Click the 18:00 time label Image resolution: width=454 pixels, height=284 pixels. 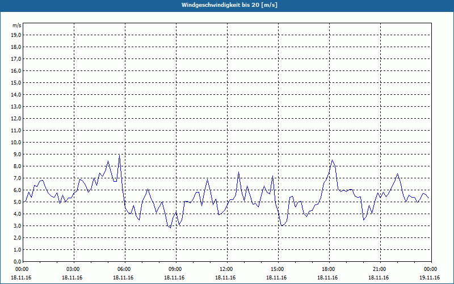(329, 269)
